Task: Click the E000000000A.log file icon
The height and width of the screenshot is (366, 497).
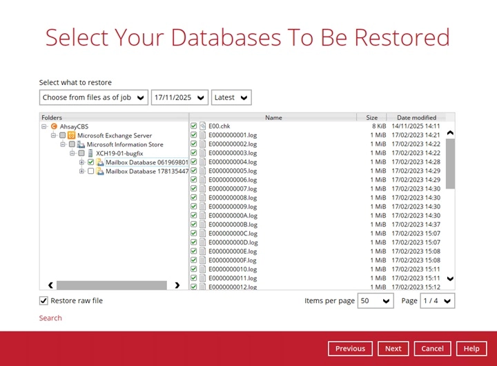Action: [203, 215]
